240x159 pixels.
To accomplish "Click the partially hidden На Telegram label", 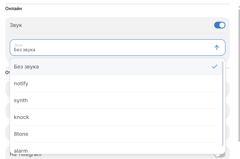I will 25,155.
